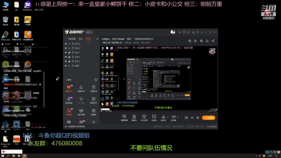Open the 主播任务 tool
281x158 pixels.
tap(93, 88)
